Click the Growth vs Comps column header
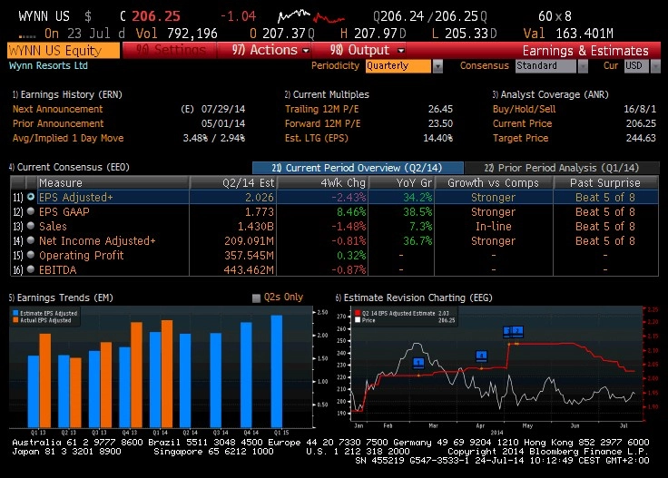Image resolution: width=668 pixels, height=478 pixels. click(x=494, y=182)
